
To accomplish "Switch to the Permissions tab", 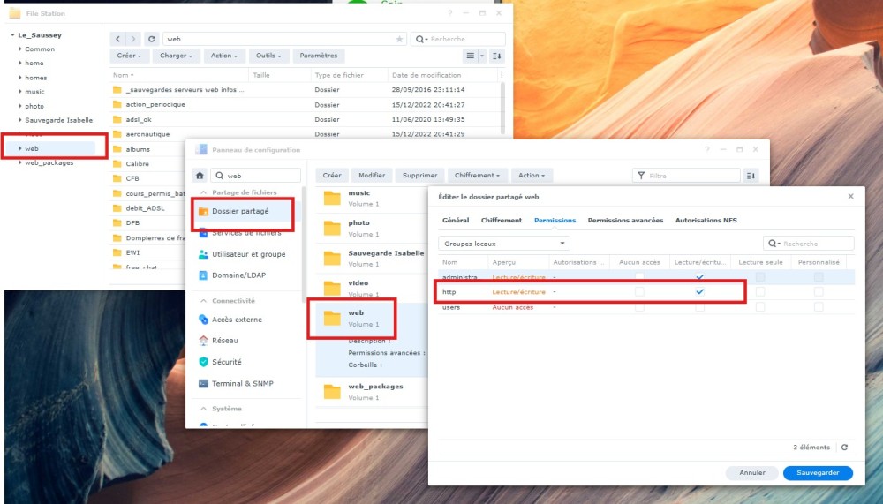I will pyautogui.click(x=555, y=220).
